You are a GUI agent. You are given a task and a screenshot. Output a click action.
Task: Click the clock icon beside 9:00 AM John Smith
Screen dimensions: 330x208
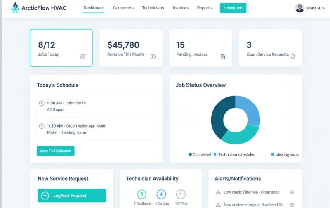[42, 103]
